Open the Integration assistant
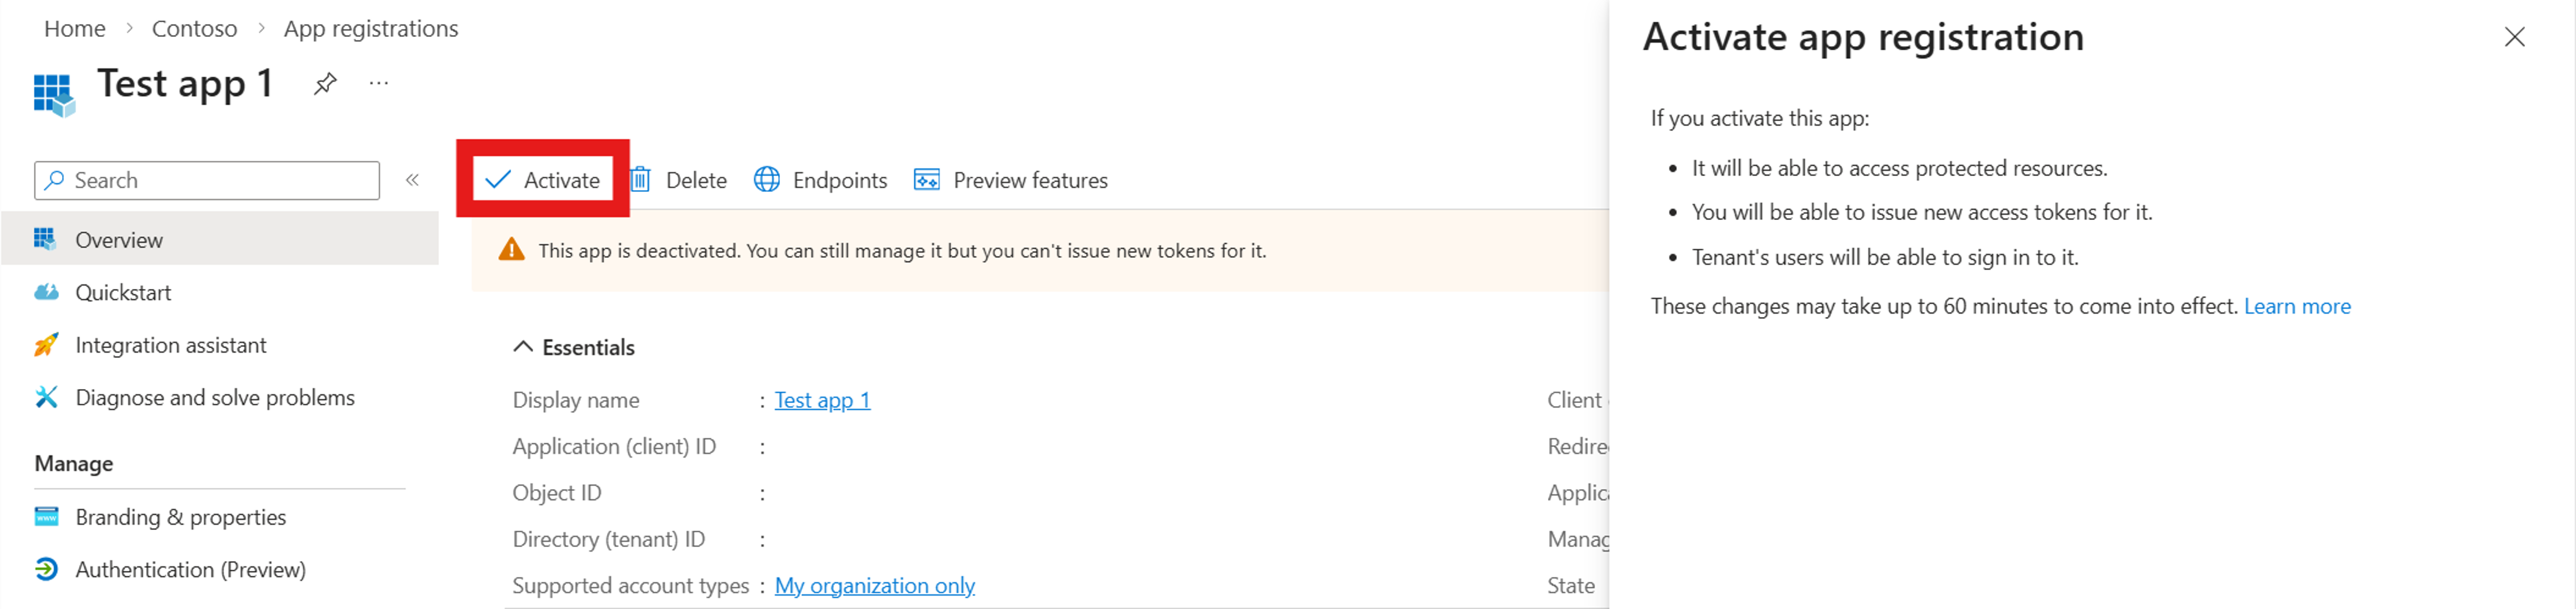2576x609 pixels. [x=171, y=344]
